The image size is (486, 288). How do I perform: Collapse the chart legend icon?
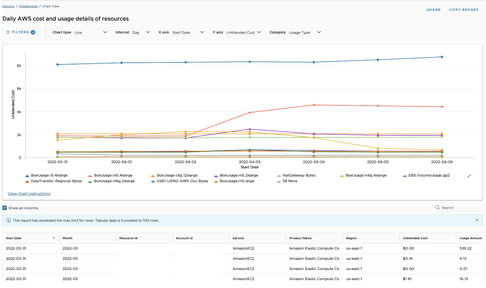click(468, 176)
